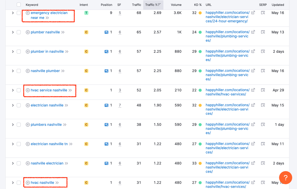Click SF value 5 in emergency electrician row
Image resolution: width=297 pixels, height=189 pixels.
point(120,13)
